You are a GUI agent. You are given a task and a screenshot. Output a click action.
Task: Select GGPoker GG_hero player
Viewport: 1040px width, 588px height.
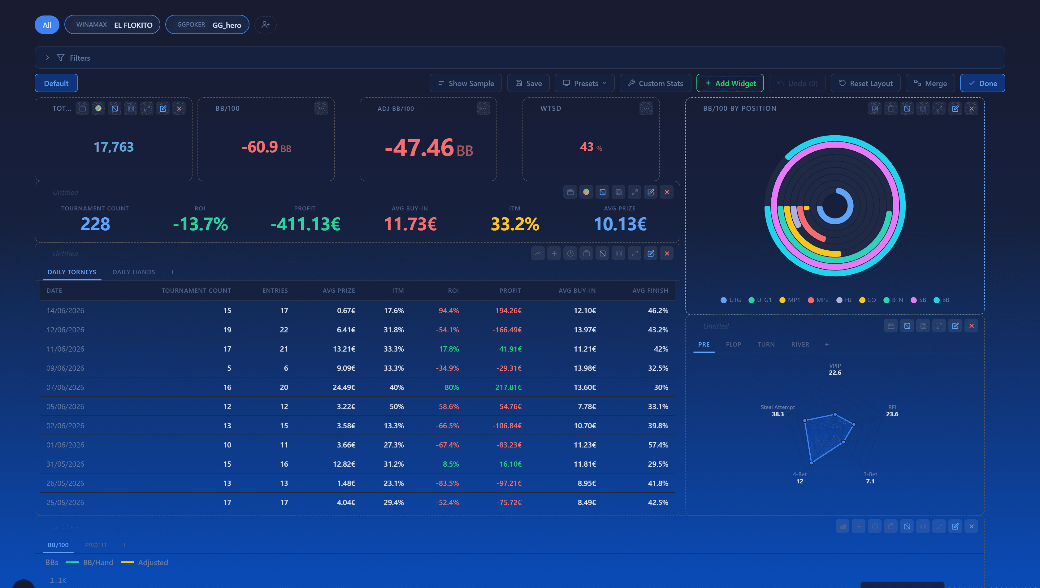point(207,25)
